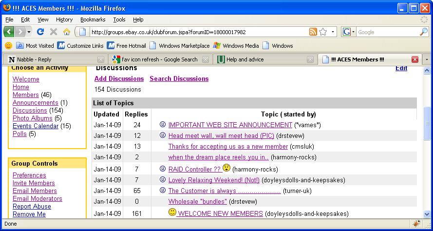
Task: Bookmark this page with the star icon
Action: pos(323,32)
